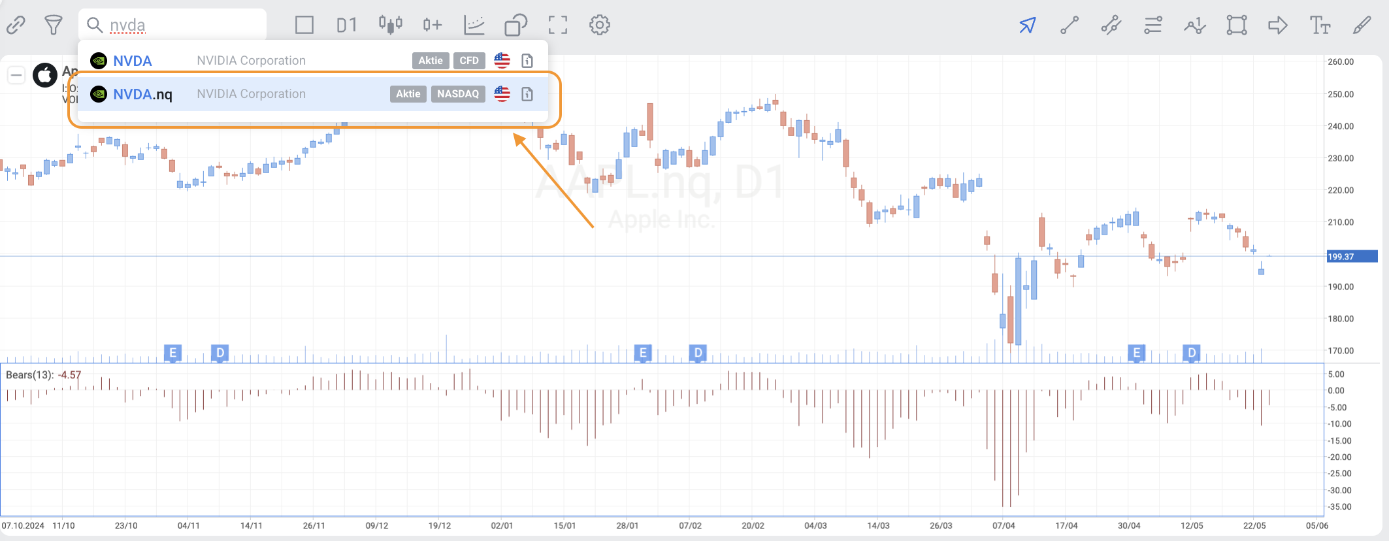Click the 07.10.2024 date label
Viewport: 1389px width, 541px height.
(23, 525)
